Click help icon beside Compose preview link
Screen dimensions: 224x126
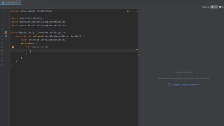click(x=169, y=85)
